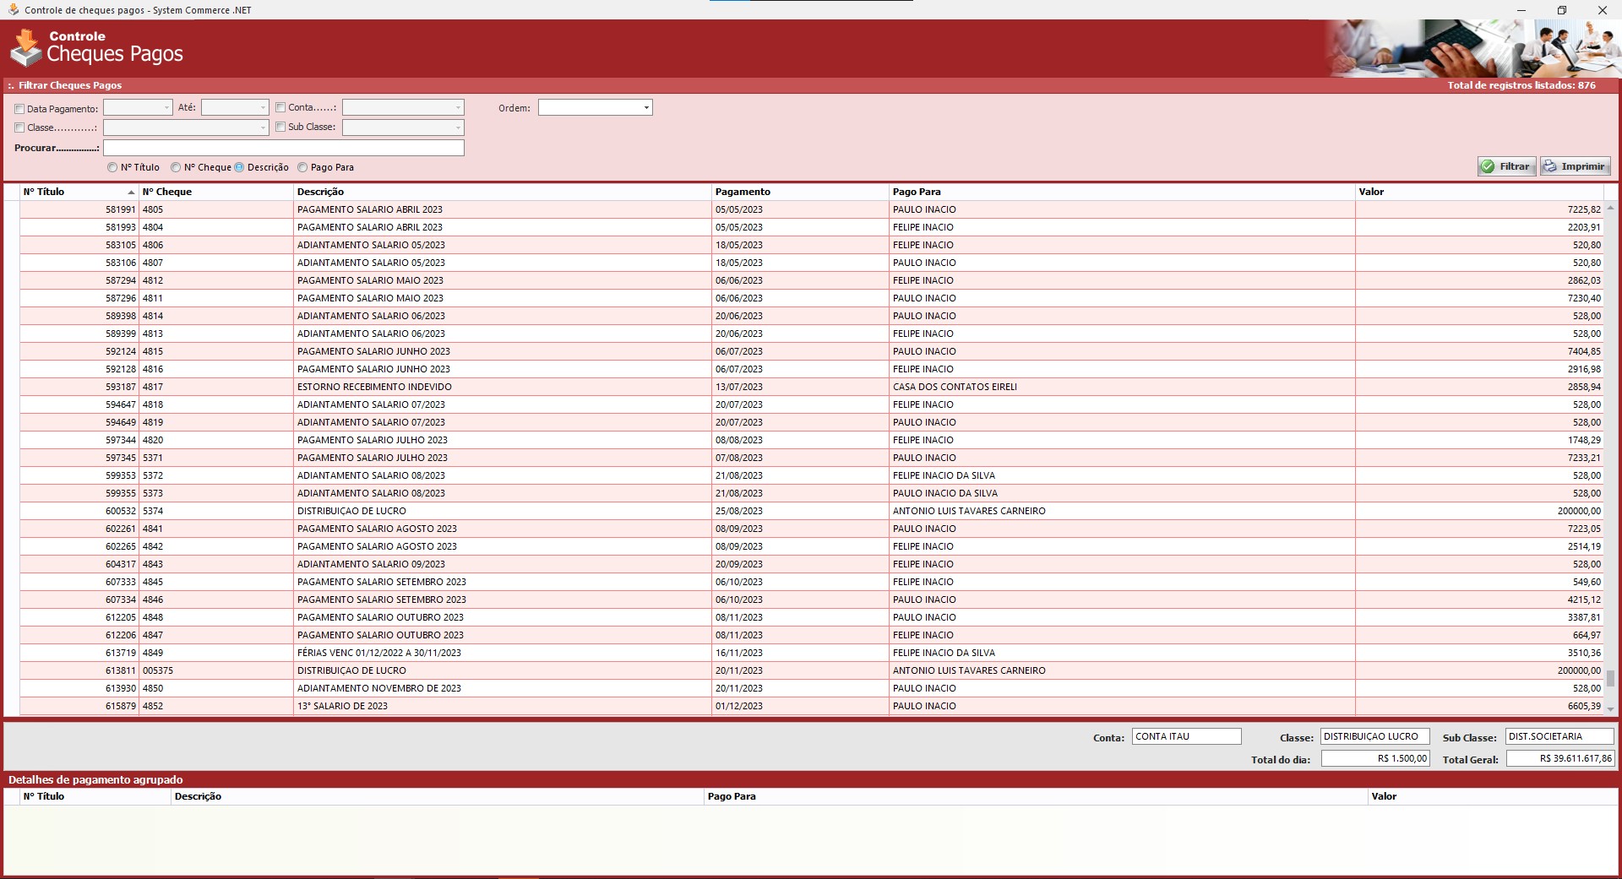Click the scroll down arrow of the table
The width and height of the screenshot is (1622, 879).
pyautogui.click(x=1610, y=709)
